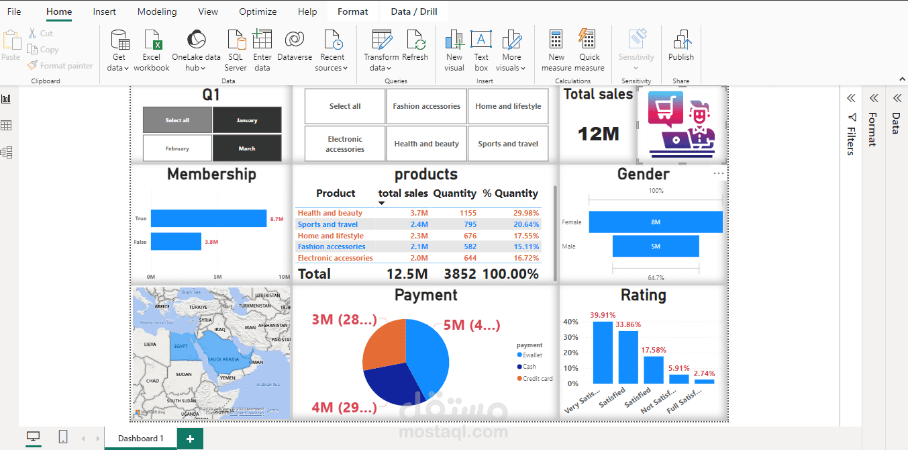Click Ewallet legend color marker
908x450 pixels.
pos(519,355)
